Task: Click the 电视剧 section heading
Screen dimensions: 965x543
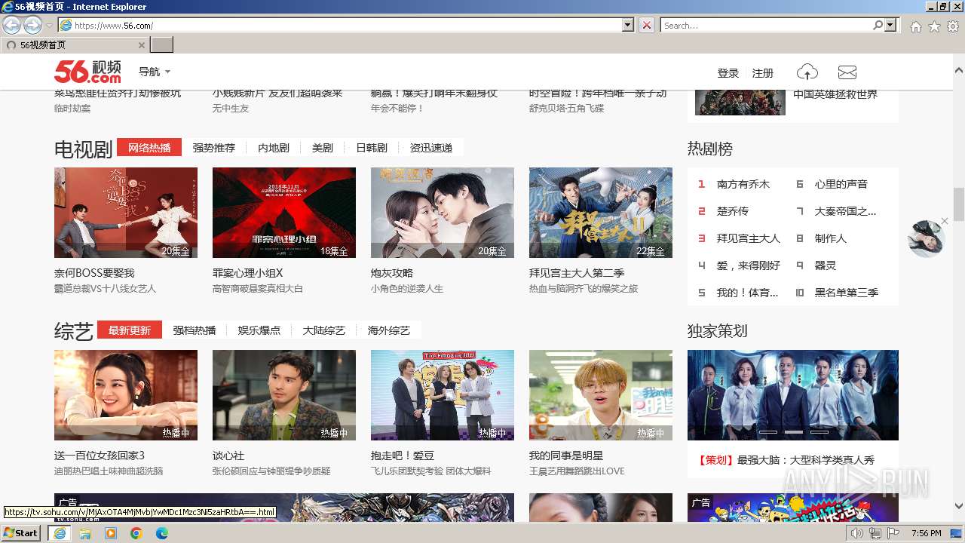Action: coord(83,149)
